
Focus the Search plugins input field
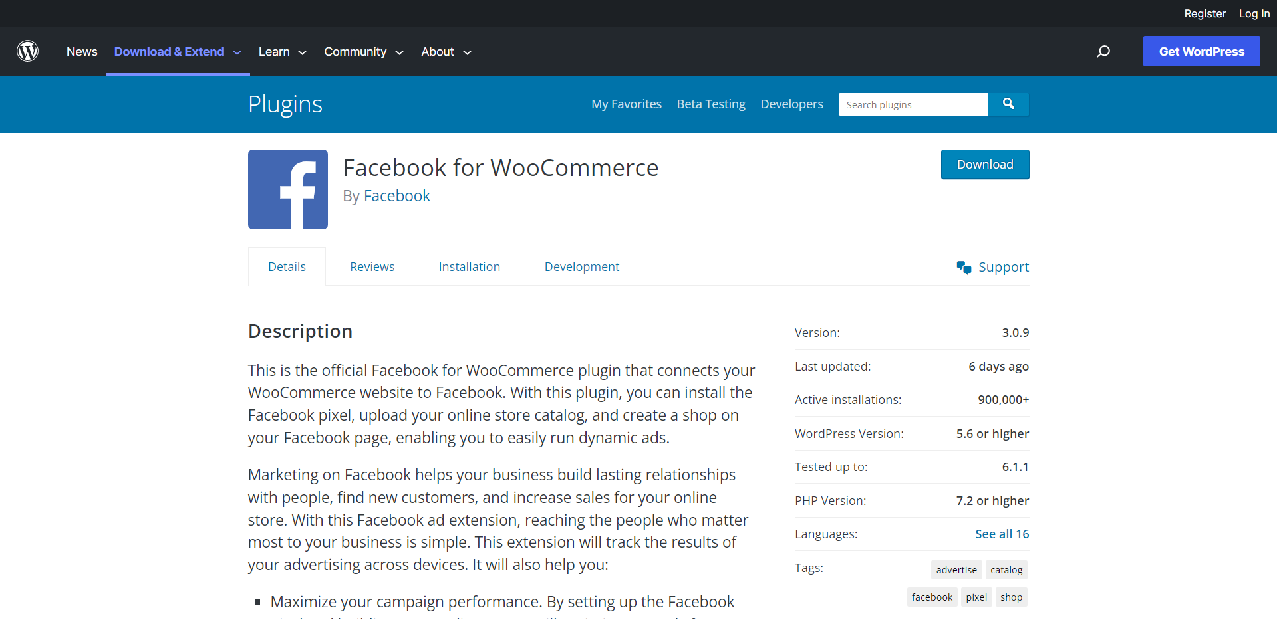click(913, 104)
